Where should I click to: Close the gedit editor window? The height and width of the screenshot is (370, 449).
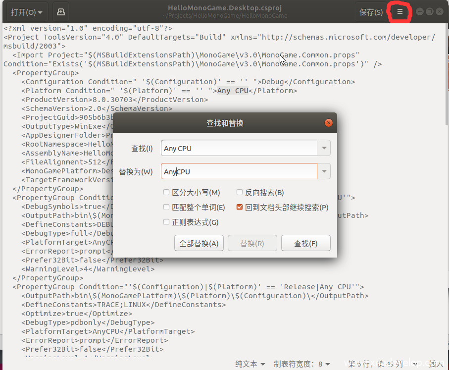tap(440, 12)
